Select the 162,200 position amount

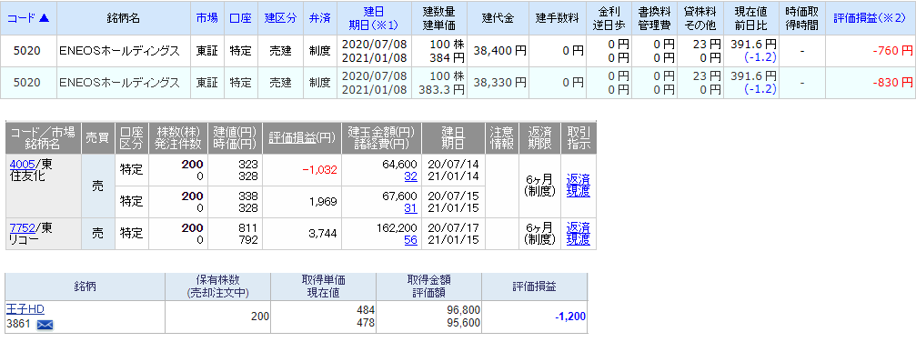click(x=398, y=228)
